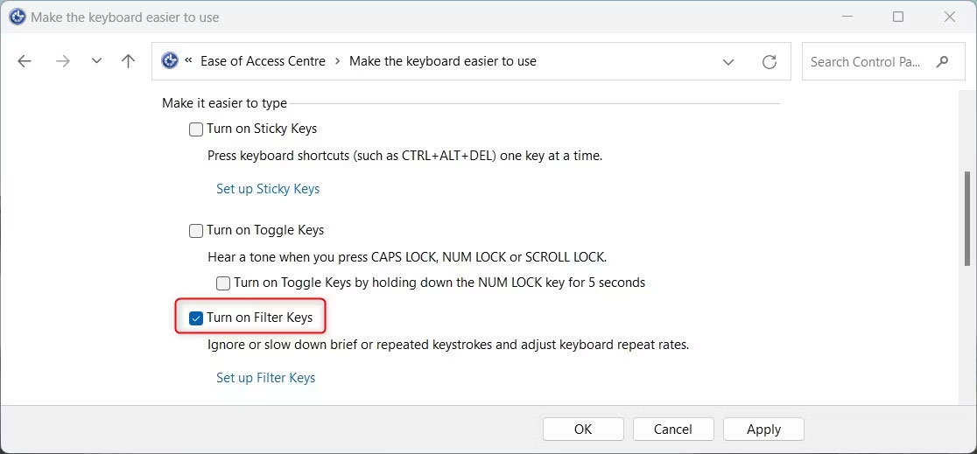This screenshot has width=977, height=454.
Task: Click the Apply button
Action: click(x=764, y=430)
